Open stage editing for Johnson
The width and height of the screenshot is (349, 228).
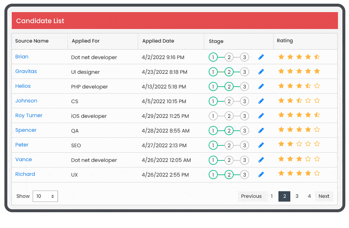(261, 101)
